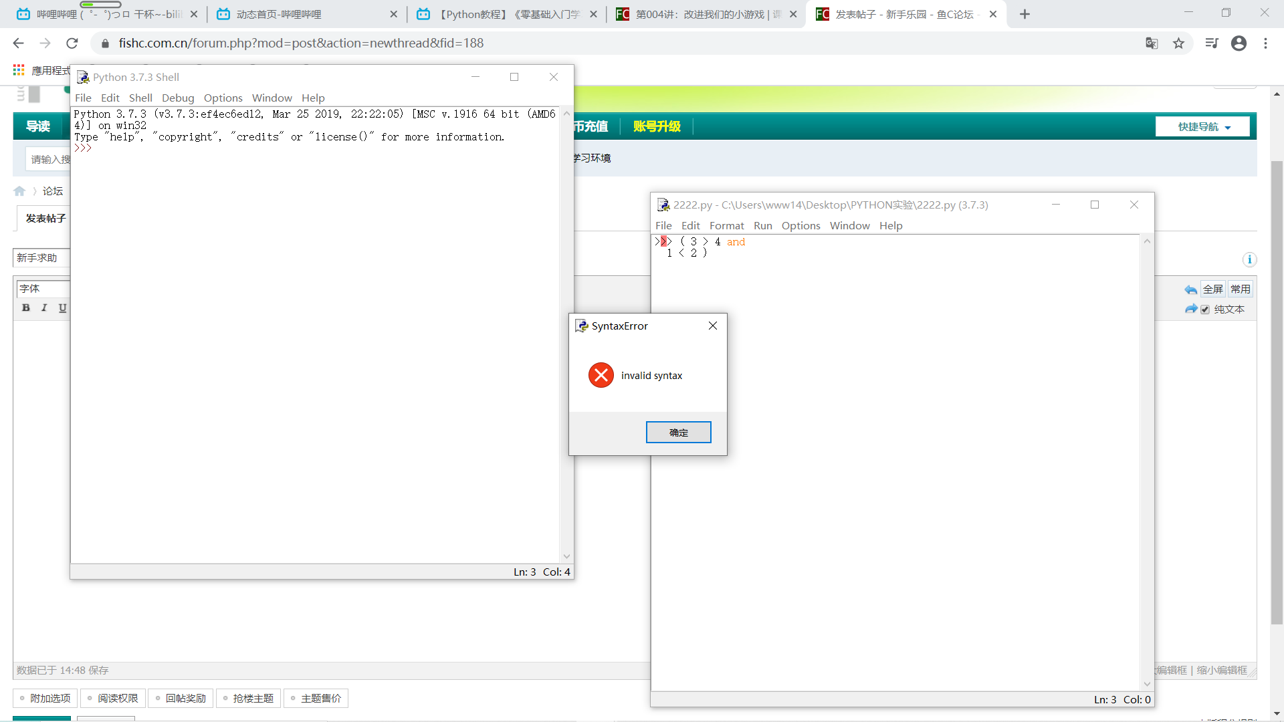Open Shell menu in Python Shell
This screenshot has width=1284, height=722.
[x=140, y=98]
